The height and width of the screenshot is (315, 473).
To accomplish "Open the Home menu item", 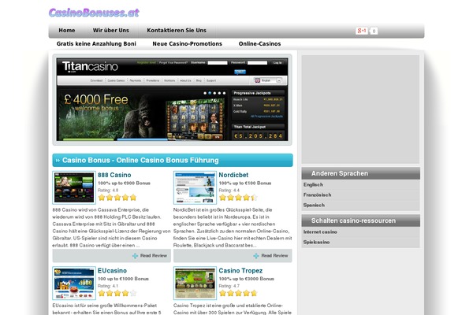I will click(67, 31).
